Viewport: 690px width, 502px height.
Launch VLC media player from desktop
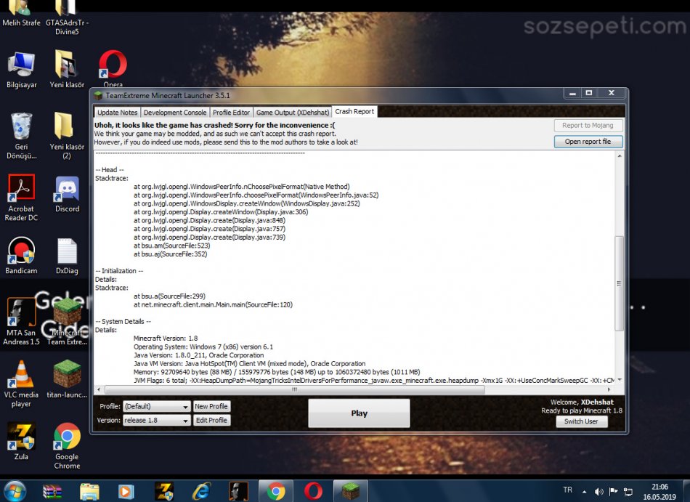tap(21, 384)
